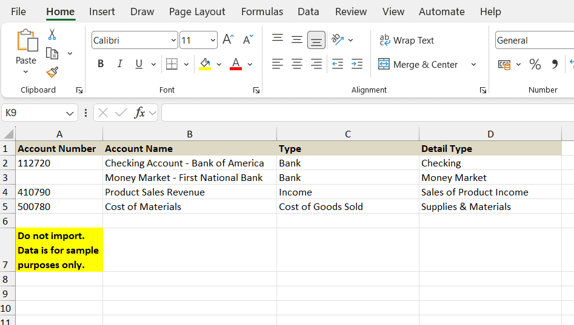Open Alignment settings dialog launcher
The width and height of the screenshot is (574, 325).
483,90
